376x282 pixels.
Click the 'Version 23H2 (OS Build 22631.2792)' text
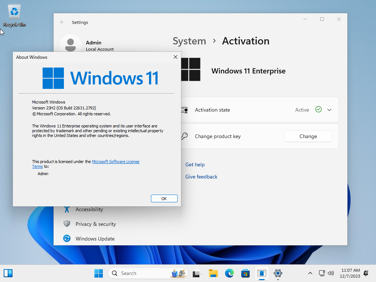click(x=64, y=108)
